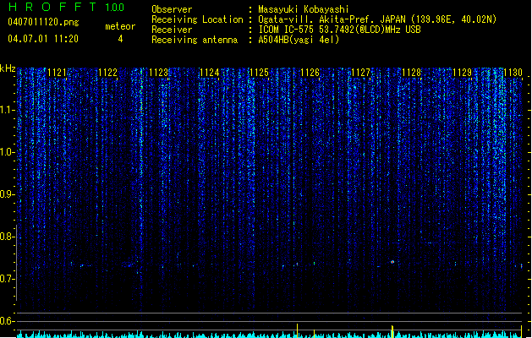Image resolution: width=532 pixels, height=338 pixels.
Task: Click the 1.1 kHz axis label
Action: tap(8, 110)
